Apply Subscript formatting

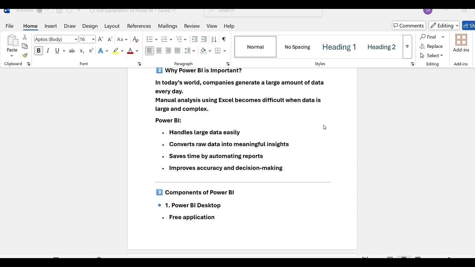coord(82,51)
